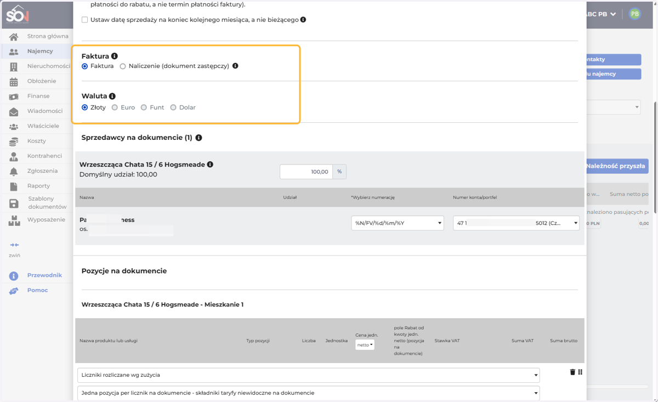Click 'Domyślny udział: 100,00' text
This screenshot has width=658, height=402.
pyautogui.click(x=118, y=174)
